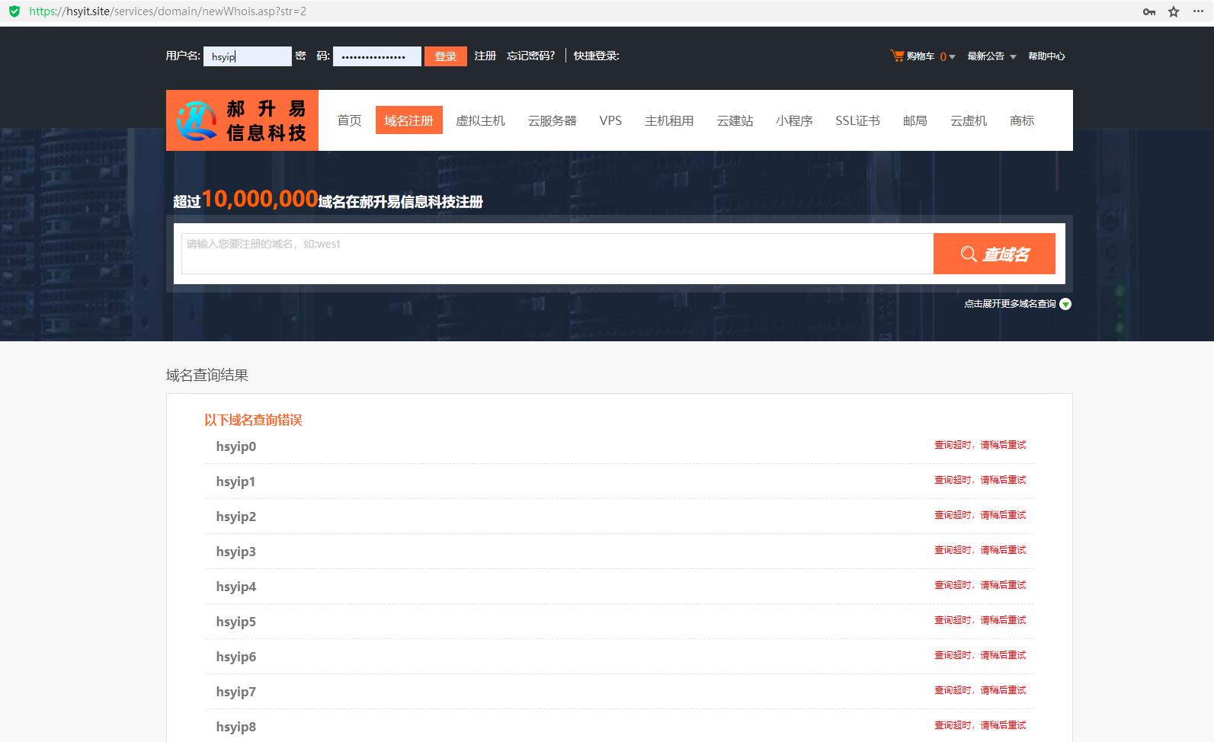The height and width of the screenshot is (742, 1214).
Task: Open the shopping cart icon
Action: (x=897, y=56)
